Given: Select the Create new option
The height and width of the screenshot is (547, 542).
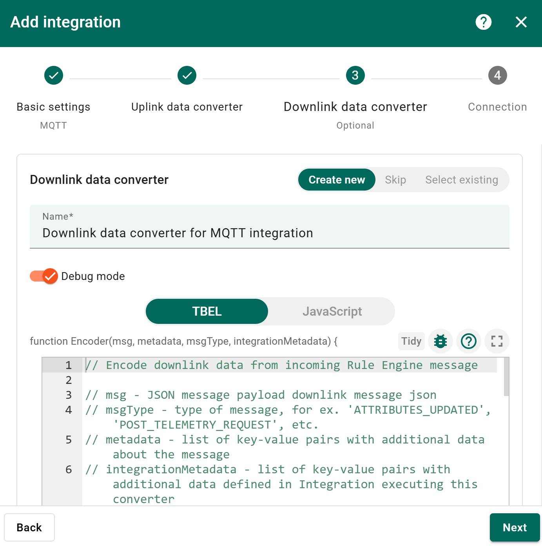Looking at the screenshot, I should (x=337, y=180).
